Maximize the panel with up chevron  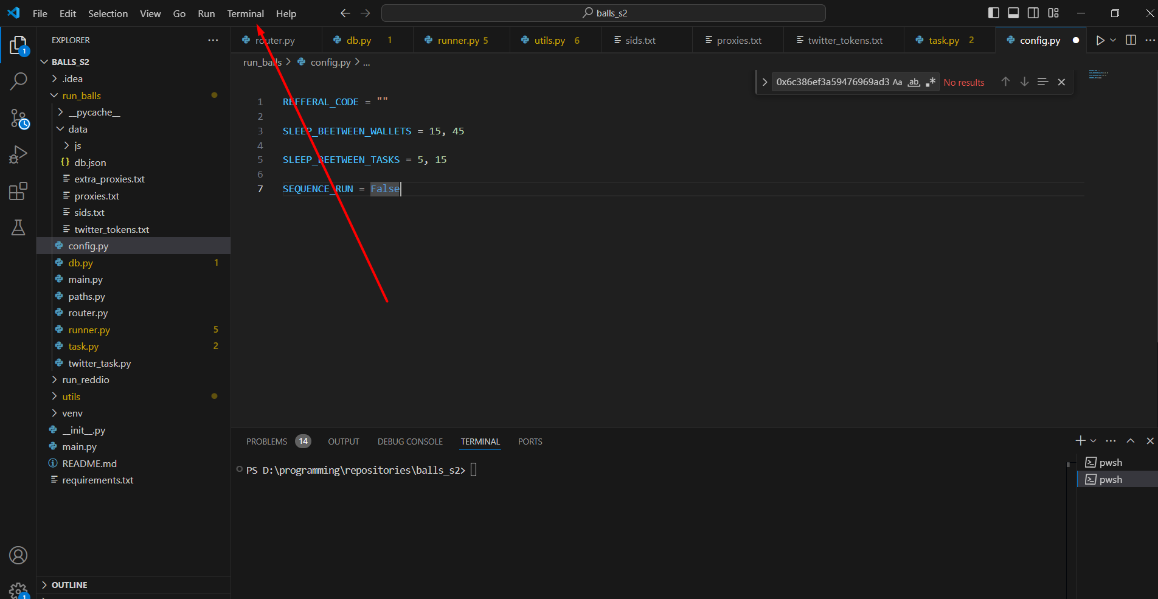click(x=1131, y=441)
